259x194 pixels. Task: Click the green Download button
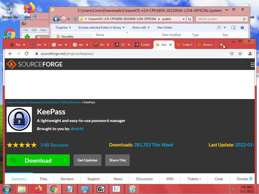click(x=38, y=160)
